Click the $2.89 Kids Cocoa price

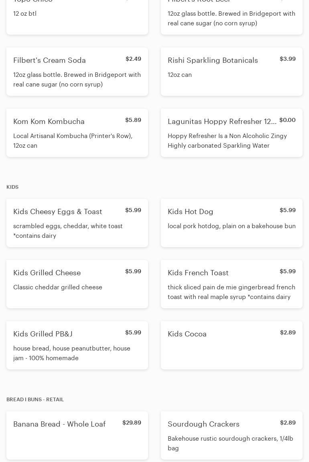[x=288, y=332]
